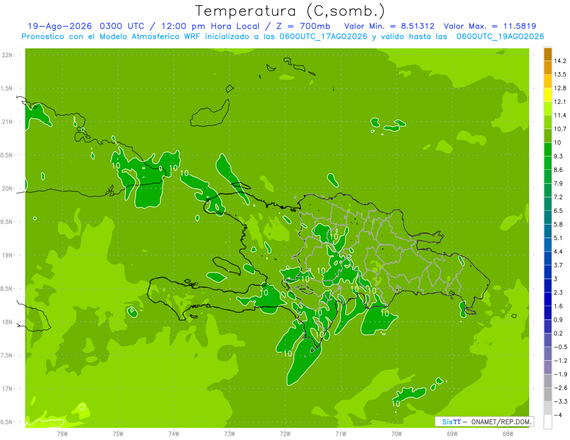Screen dimensions: 570x440
Task: Pick the gray legend color between -3.3 and -2.6
Action: pyautogui.click(x=548, y=395)
